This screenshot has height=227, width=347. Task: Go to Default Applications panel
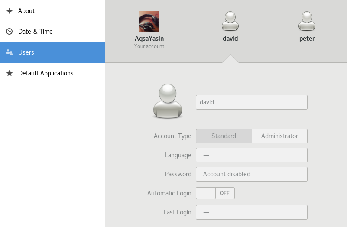tap(45, 73)
